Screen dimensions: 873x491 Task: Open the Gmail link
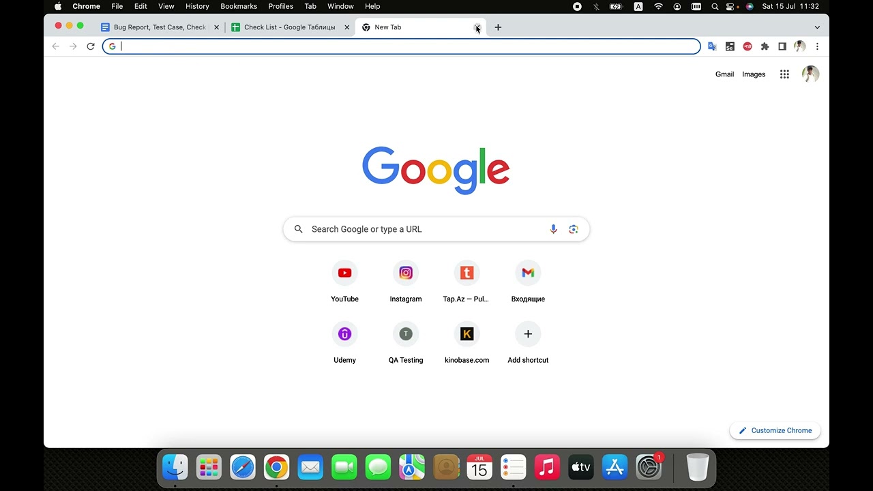[x=724, y=74]
